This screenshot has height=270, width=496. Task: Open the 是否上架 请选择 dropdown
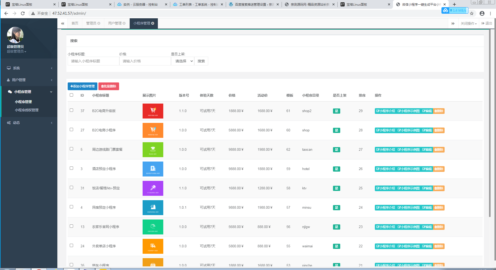click(183, 61)
